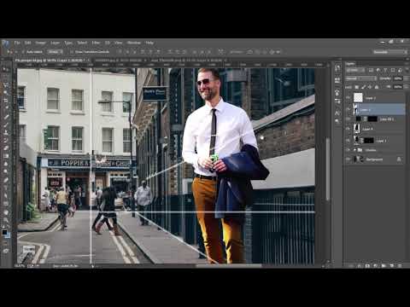
Task: Select the Layer 1 black mask thumbnail
Action: [368, 141]
